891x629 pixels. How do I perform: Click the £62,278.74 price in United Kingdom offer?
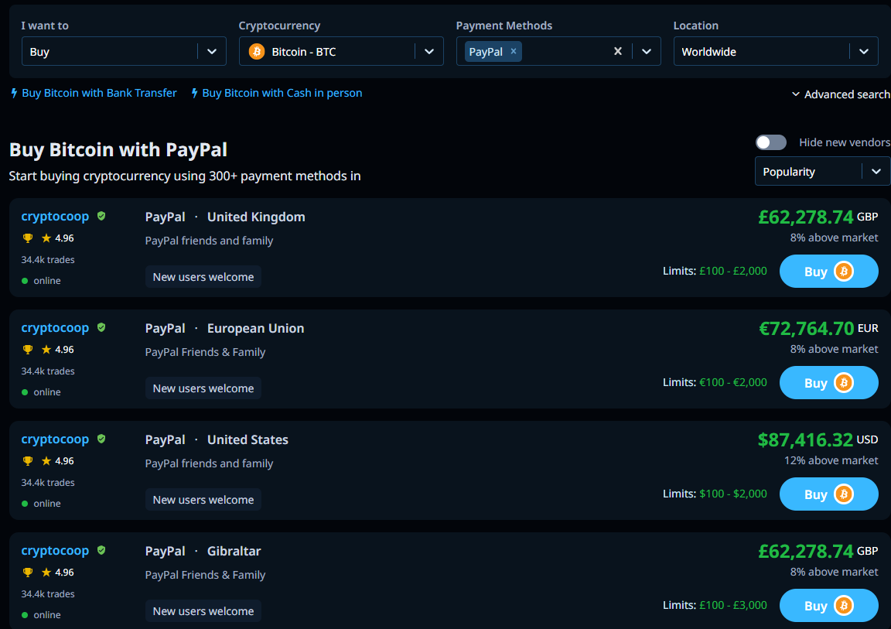[806, 217]
